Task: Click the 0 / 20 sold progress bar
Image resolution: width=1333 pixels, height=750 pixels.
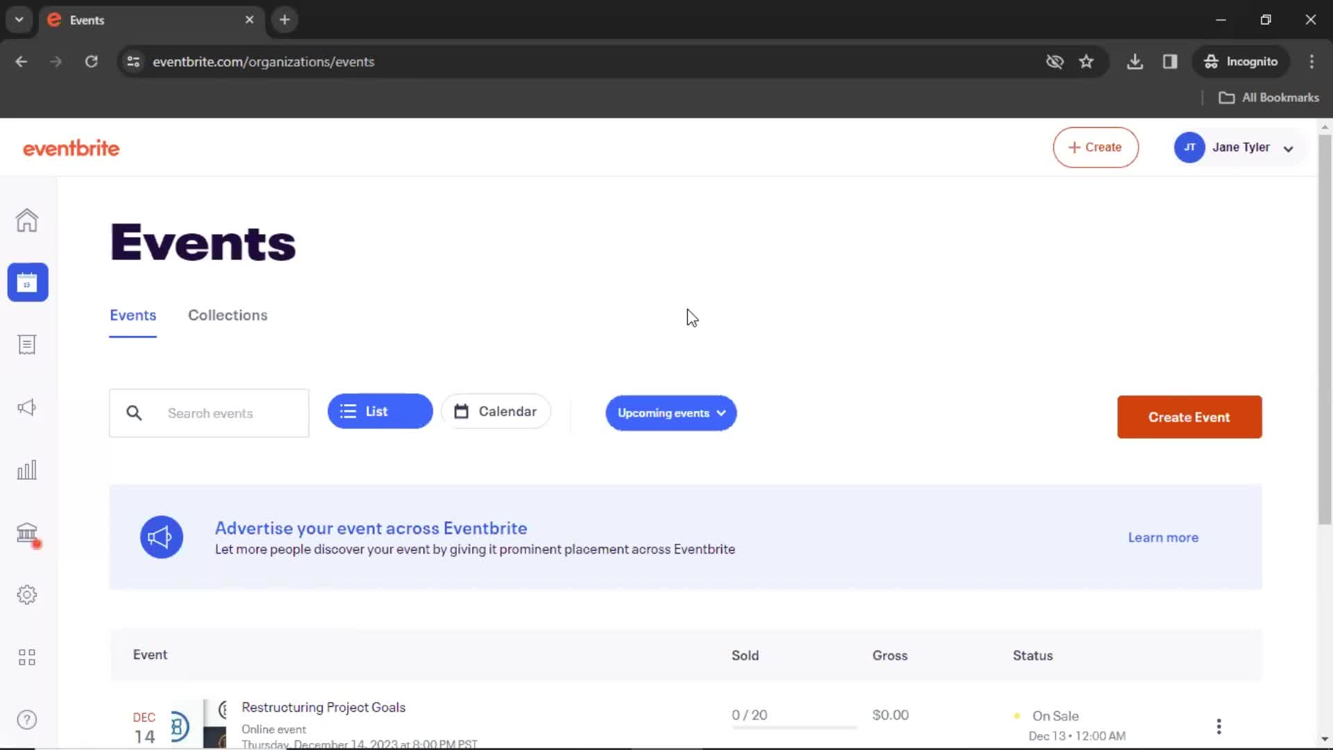Action: point(794,727)
